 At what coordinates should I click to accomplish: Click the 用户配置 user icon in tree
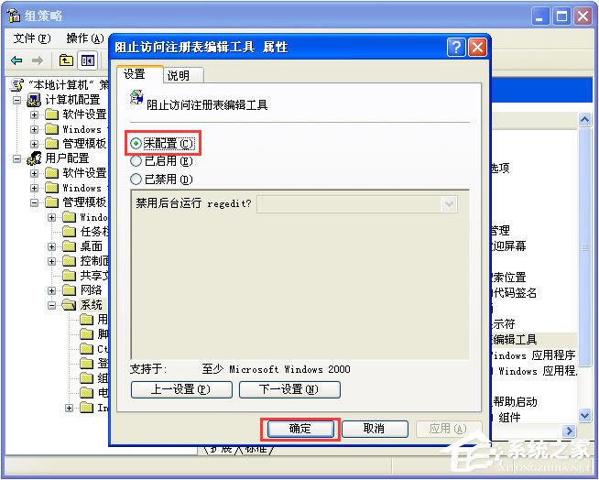34,158
